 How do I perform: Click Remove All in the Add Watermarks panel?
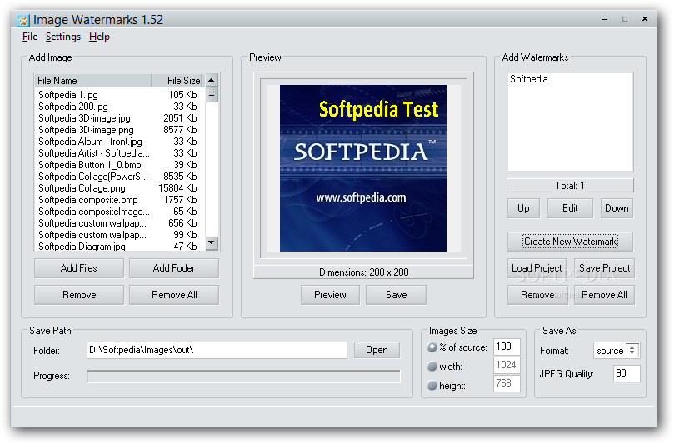[x=604, y=295]
